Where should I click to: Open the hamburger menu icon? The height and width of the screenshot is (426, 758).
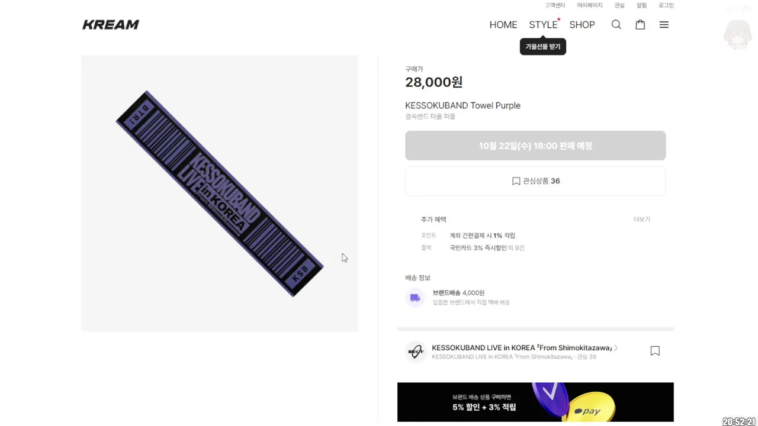point(664,25)
